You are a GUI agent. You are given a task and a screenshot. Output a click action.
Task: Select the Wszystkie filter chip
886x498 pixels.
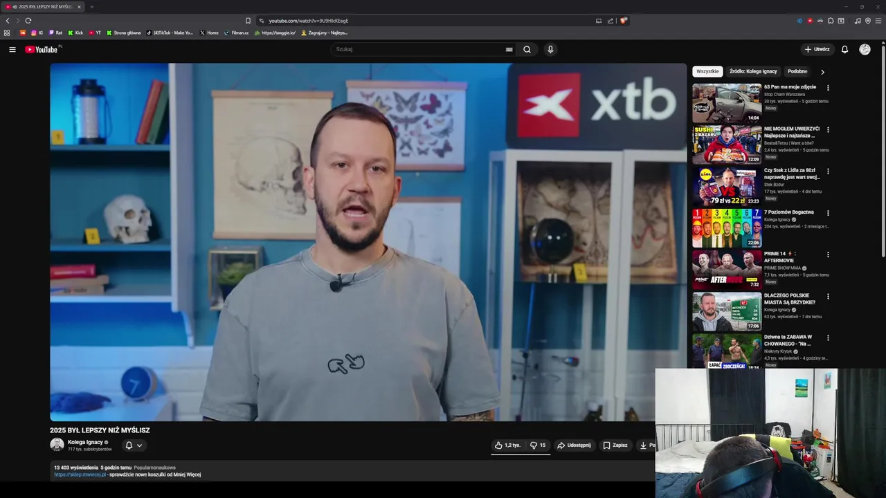coord(707,71)
